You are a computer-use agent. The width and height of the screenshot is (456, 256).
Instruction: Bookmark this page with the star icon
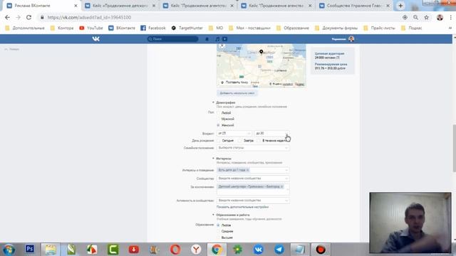coord(426,17)
